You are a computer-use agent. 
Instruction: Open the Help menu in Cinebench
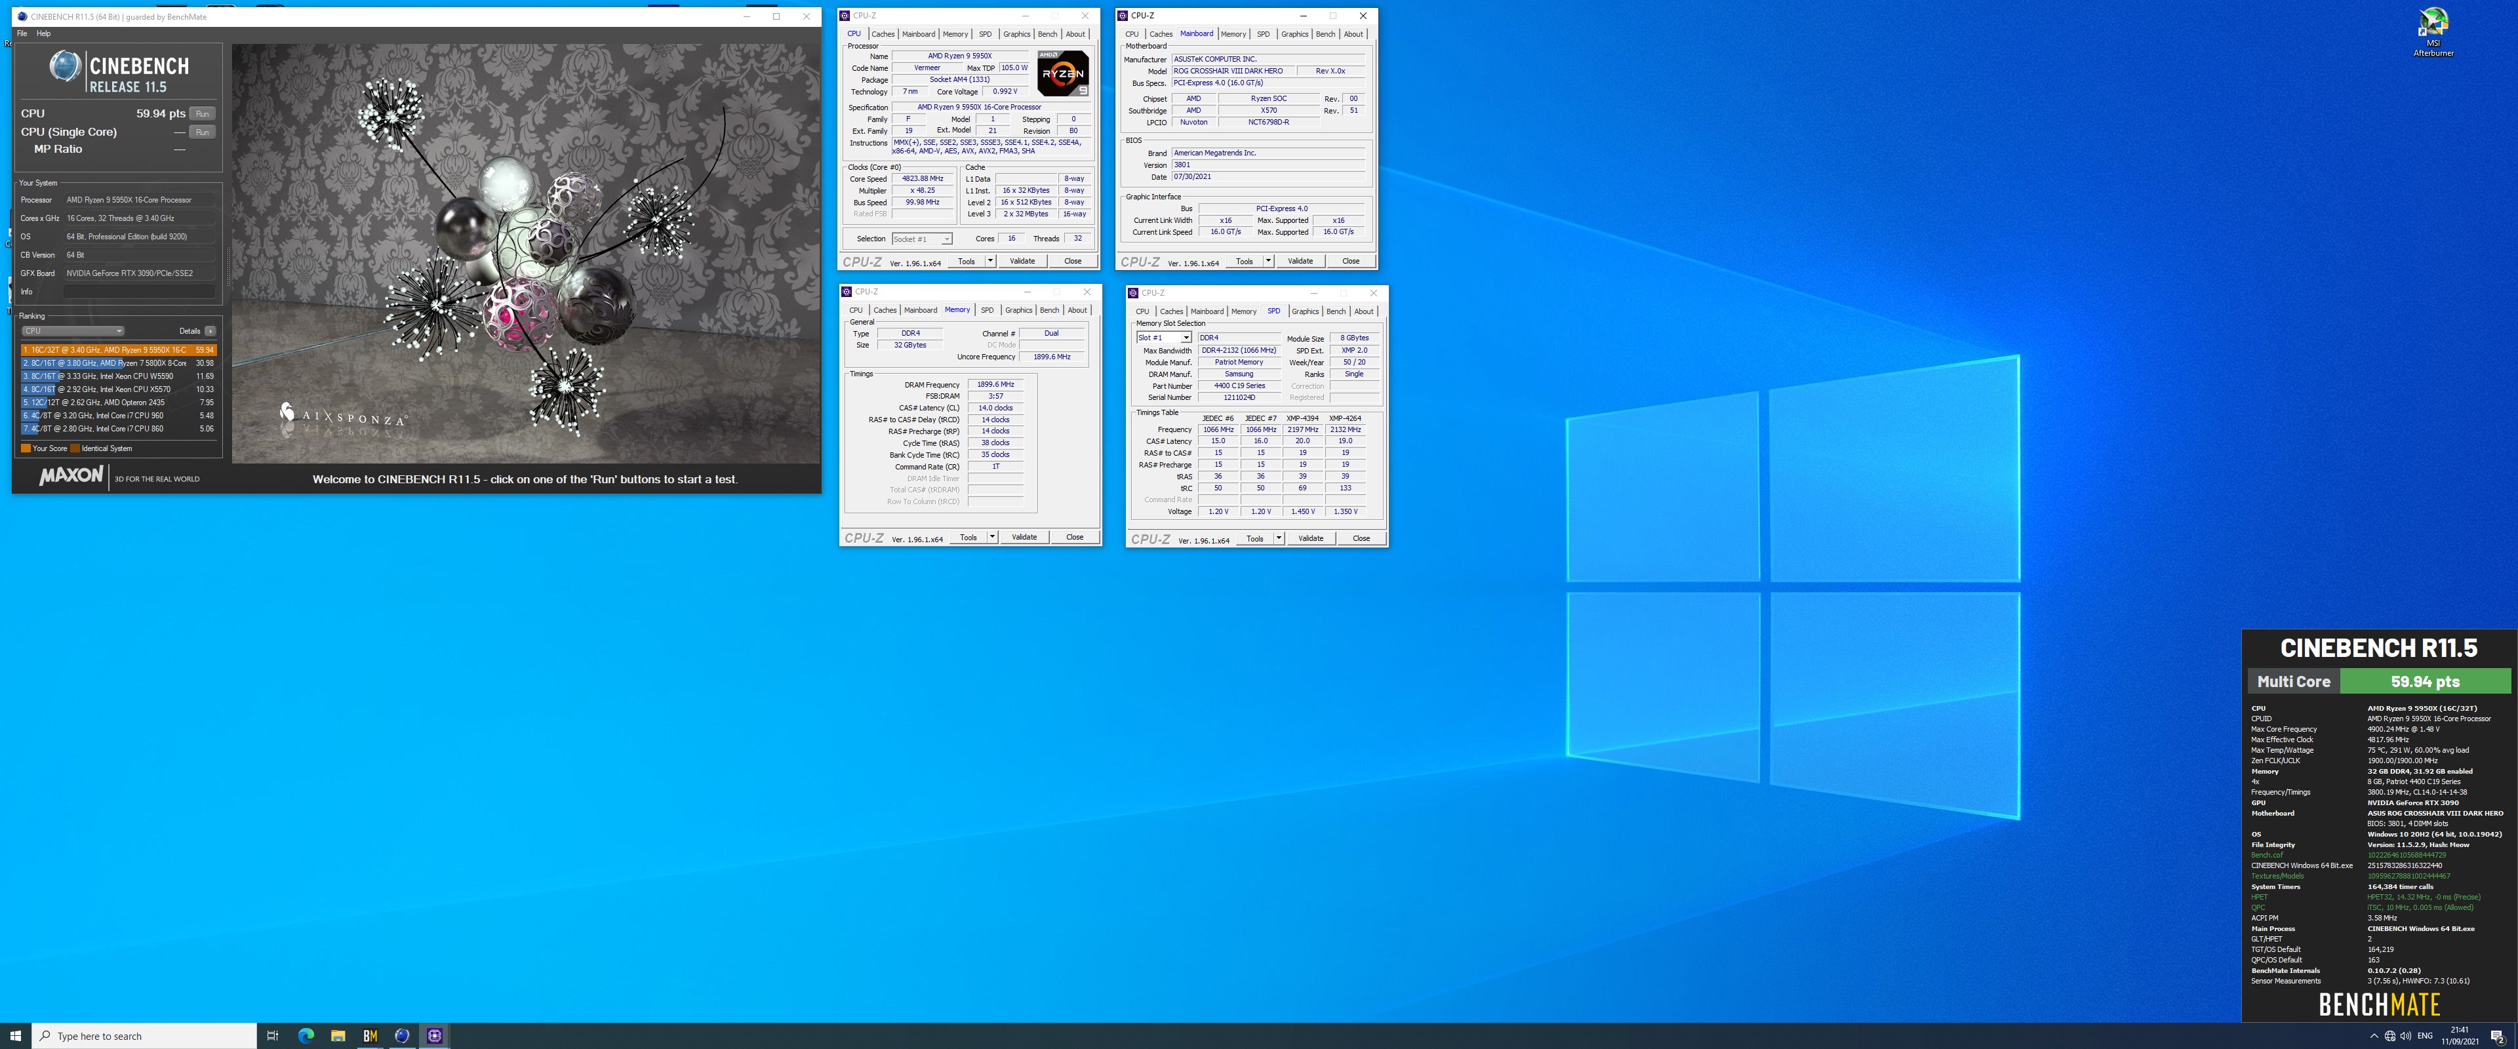tap(44, 33)
